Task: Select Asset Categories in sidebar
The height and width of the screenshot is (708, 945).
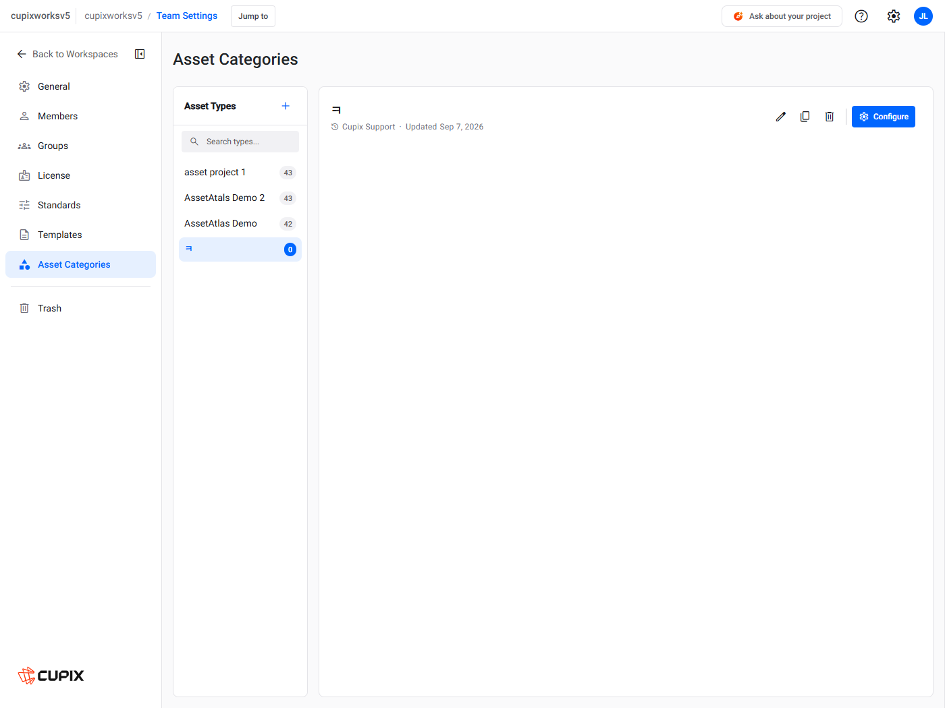Action: pos(80,264)
